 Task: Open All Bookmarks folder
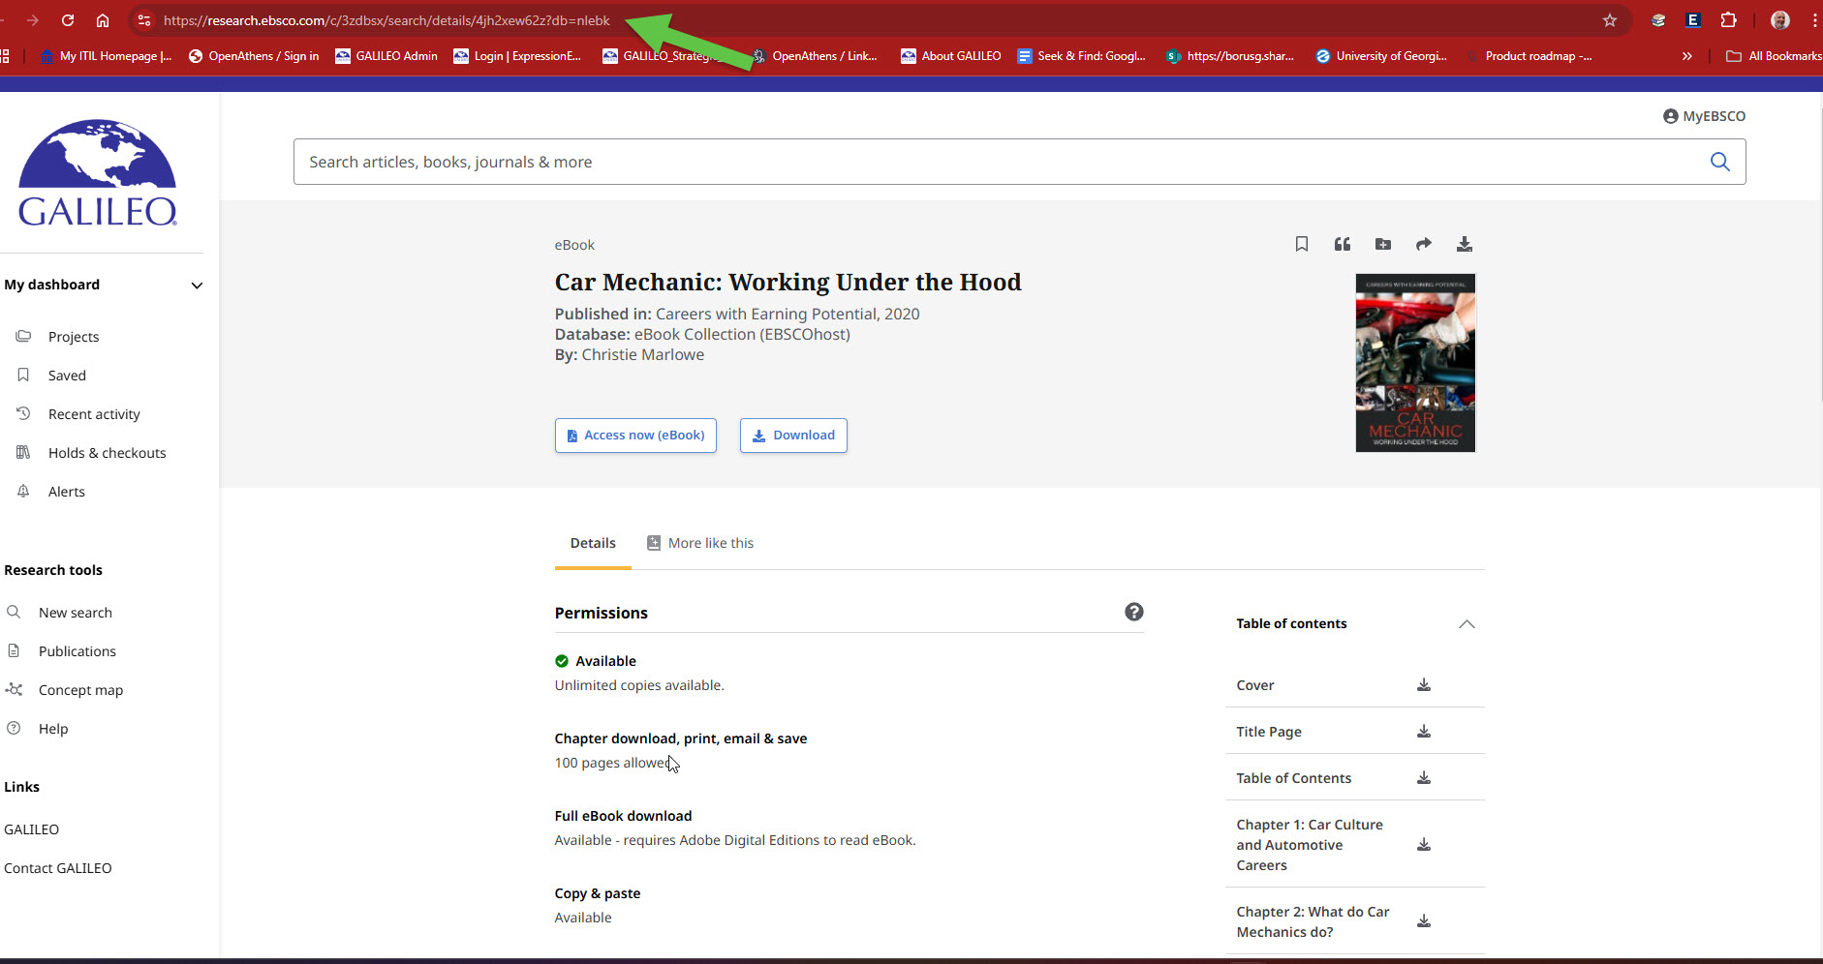pos(1774,56)
